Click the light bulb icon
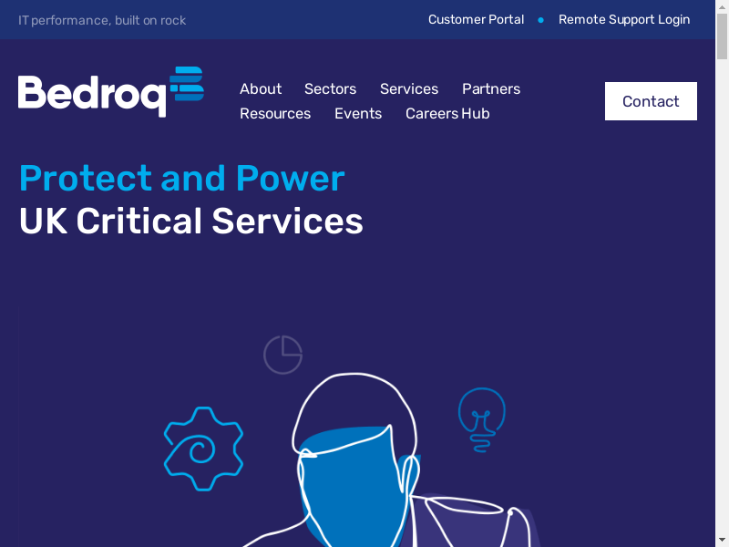 pos(482,419)
